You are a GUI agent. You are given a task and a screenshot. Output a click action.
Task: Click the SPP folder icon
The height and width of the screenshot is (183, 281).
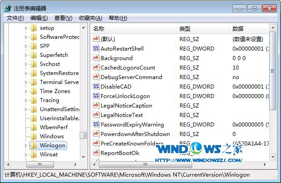point(34,46)
